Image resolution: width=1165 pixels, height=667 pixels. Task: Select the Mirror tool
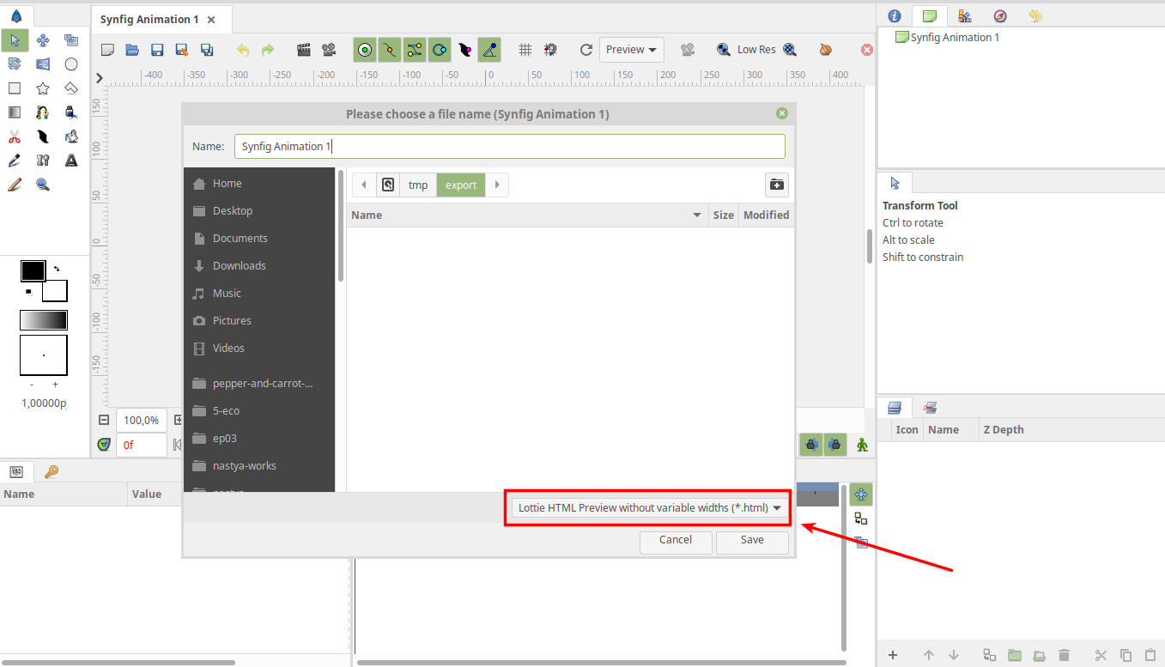[43, 64]
